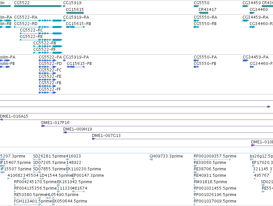This screenshot has height=206, width=273.
Task: Select EST LD41544.5prime
Action: coord(42,179)
